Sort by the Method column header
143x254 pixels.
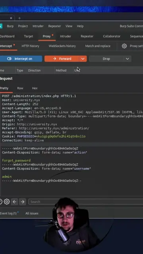61,71
